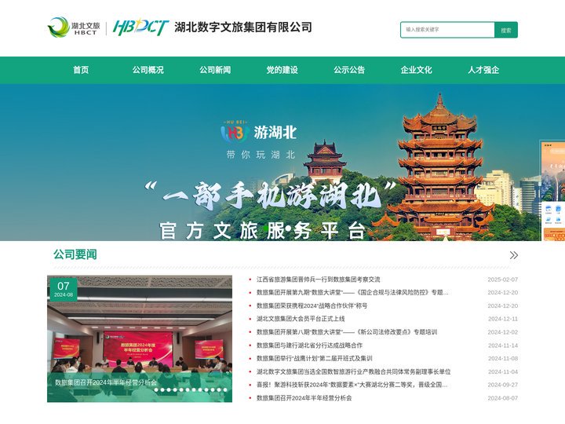Open 数旅集团与建行湖北省分行 cooperation article
The image size is (565, 424).
(309, 345)
